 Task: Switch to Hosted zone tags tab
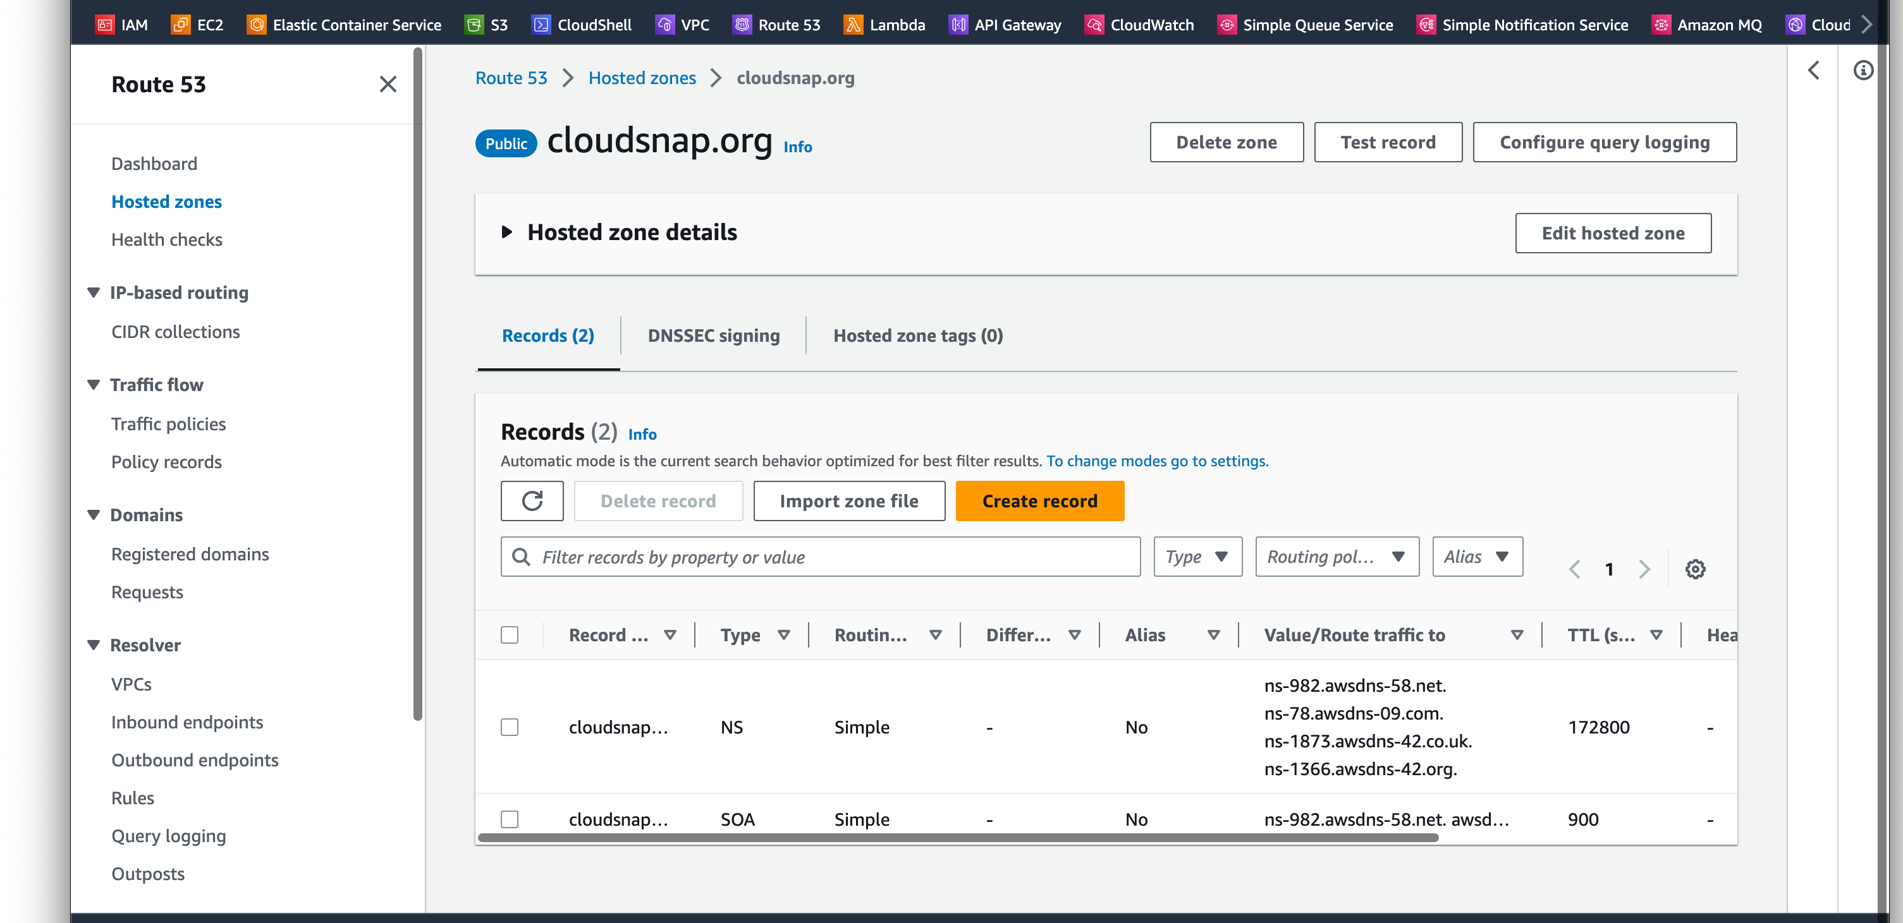(x=917, y=336)
